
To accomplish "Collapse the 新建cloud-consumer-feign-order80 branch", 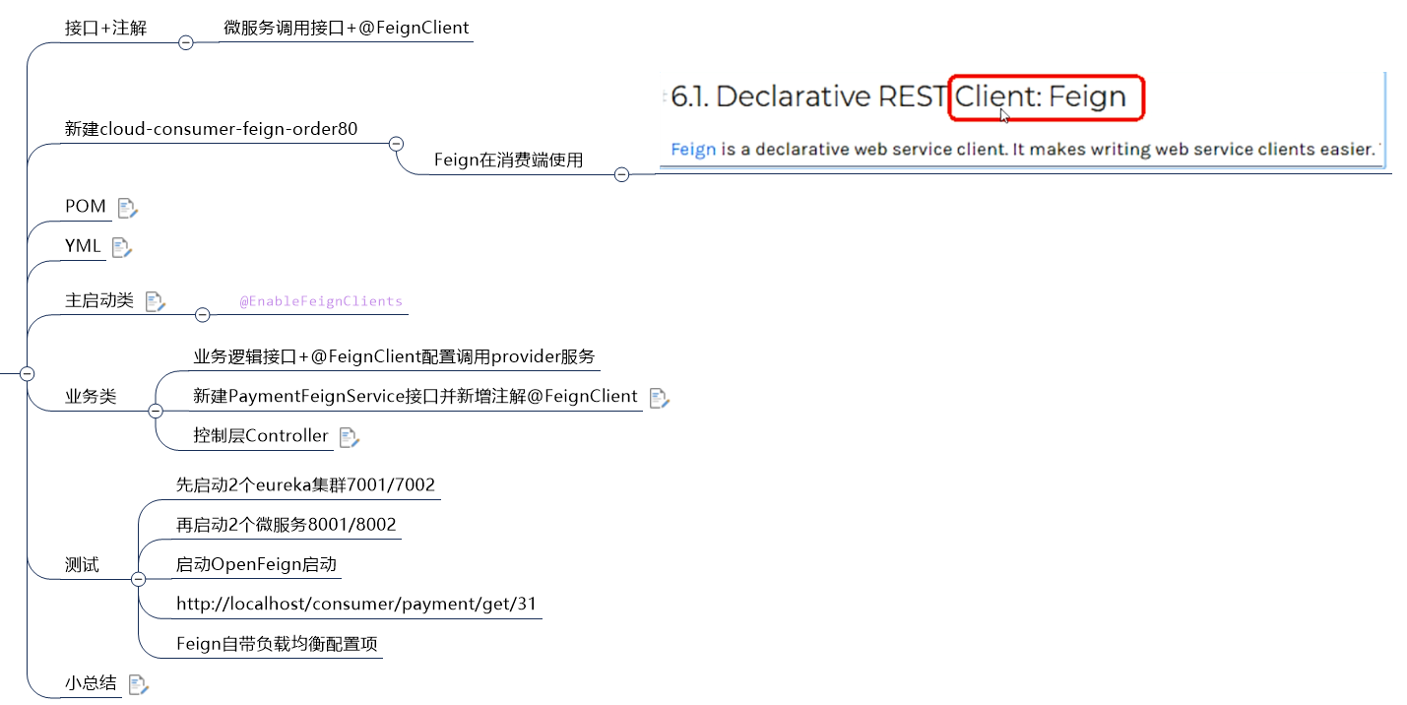I will click(397, 144).
